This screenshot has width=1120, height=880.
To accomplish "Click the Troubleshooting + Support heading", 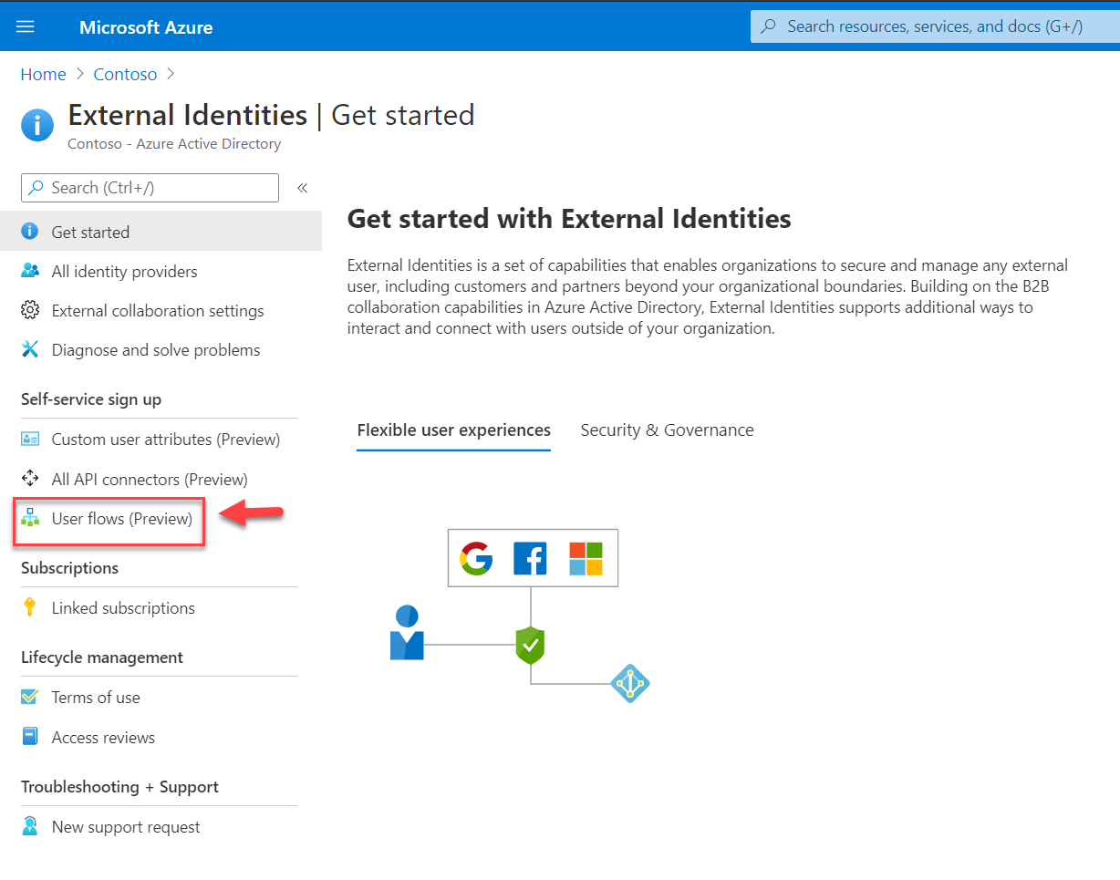I will (x=119, y=786).
